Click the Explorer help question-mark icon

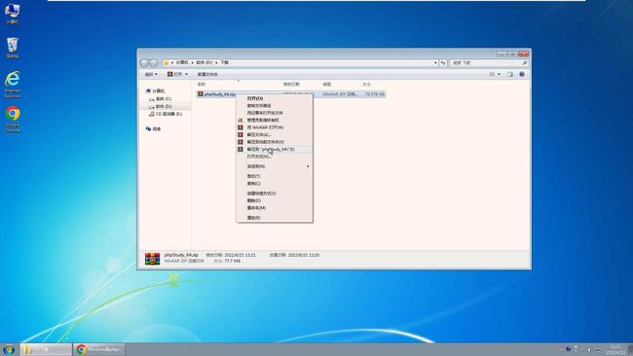click(522, 74)
